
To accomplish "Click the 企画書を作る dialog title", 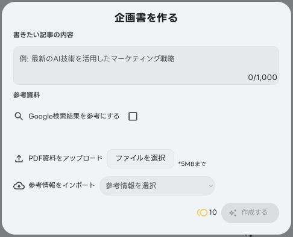I will [x=146, y=17].
